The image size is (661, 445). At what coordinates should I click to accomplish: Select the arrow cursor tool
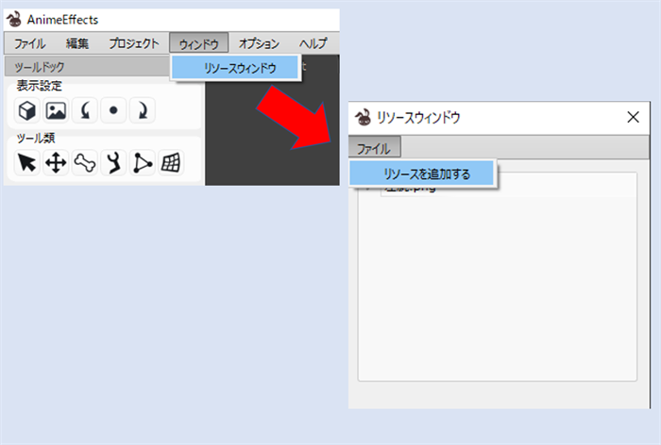(x=27, y=163)
